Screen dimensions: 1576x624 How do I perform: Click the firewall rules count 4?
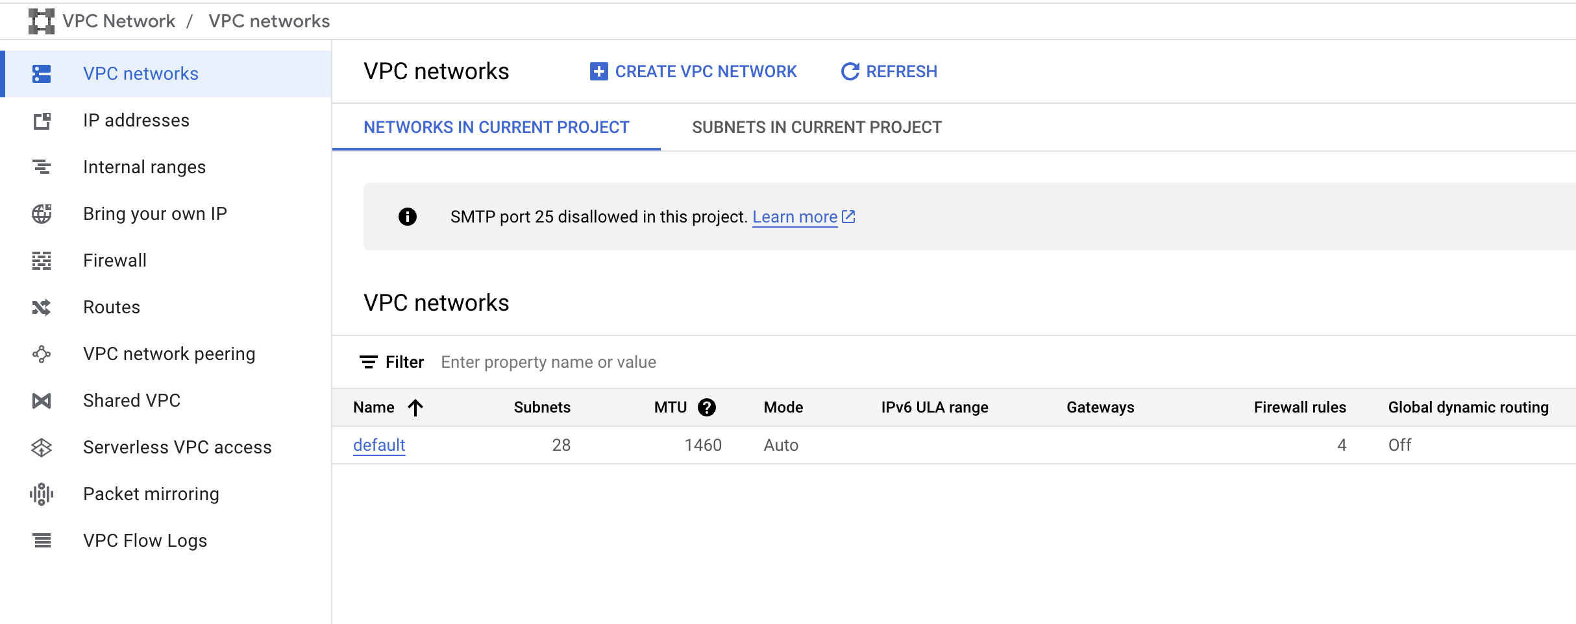[1342, 445]
